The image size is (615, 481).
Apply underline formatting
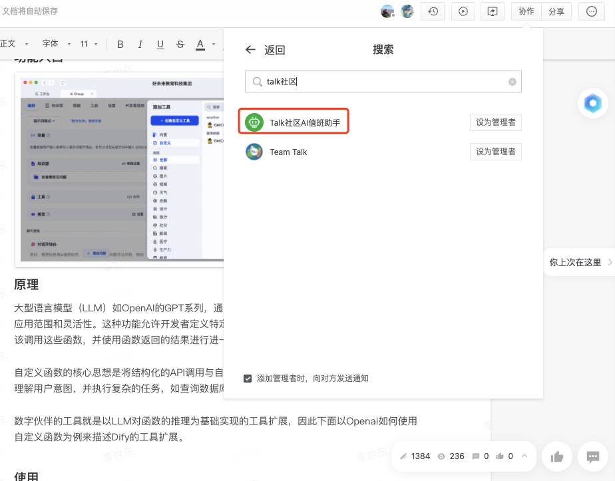coord(160,45)
